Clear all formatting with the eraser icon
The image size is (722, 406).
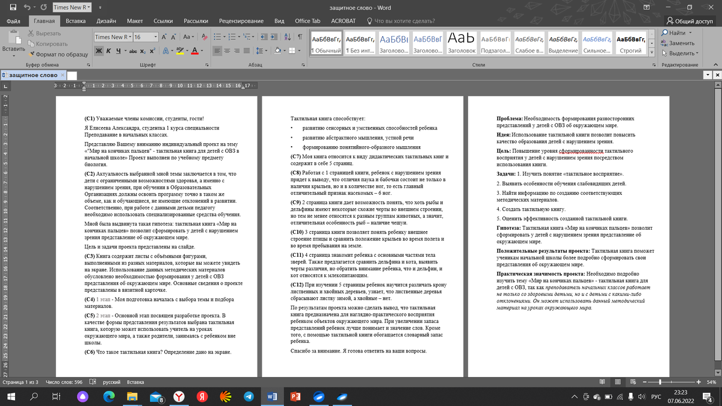pos(204,37)
